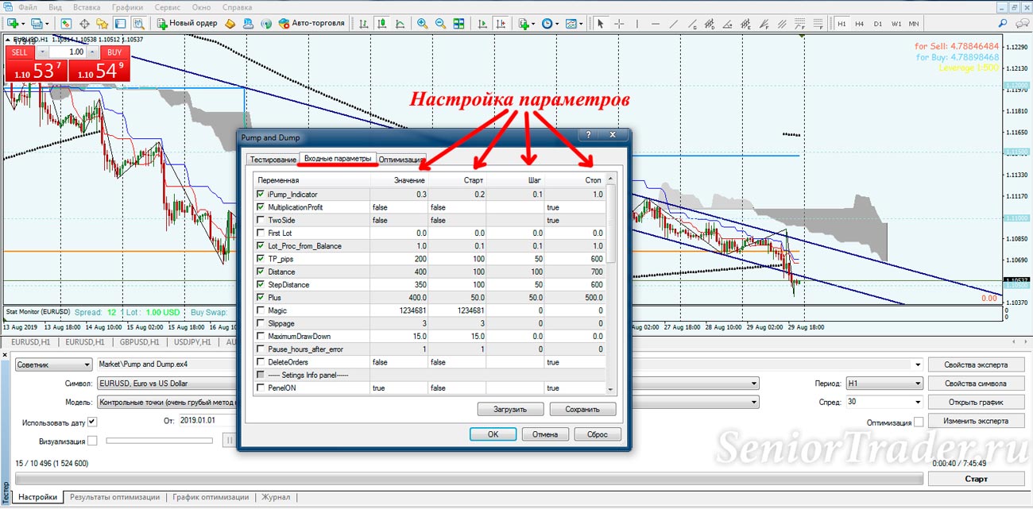Select the horizontal line drawing tool

click(x=656, y=24)
